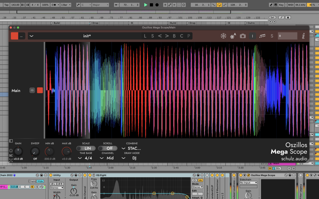Image resolution: width=319 pixels, height=199 pixels.
Task: Toggle the Main channel visibility eye
Action: pyautogui.click(x=32, y=90)
